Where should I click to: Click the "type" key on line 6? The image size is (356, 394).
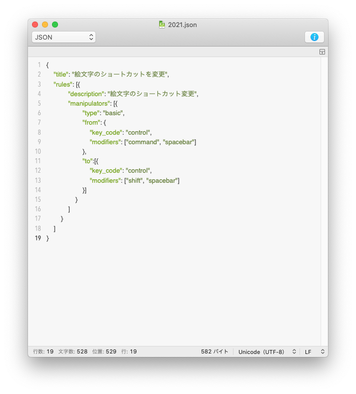91,113
